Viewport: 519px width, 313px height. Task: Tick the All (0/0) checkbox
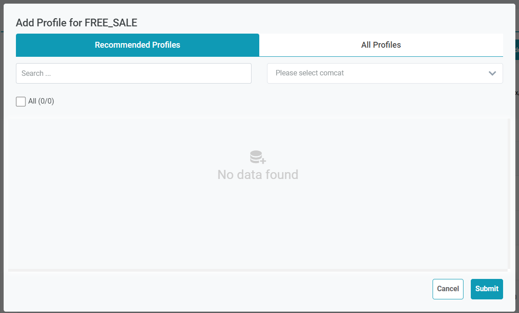click(x=21, y=101)
